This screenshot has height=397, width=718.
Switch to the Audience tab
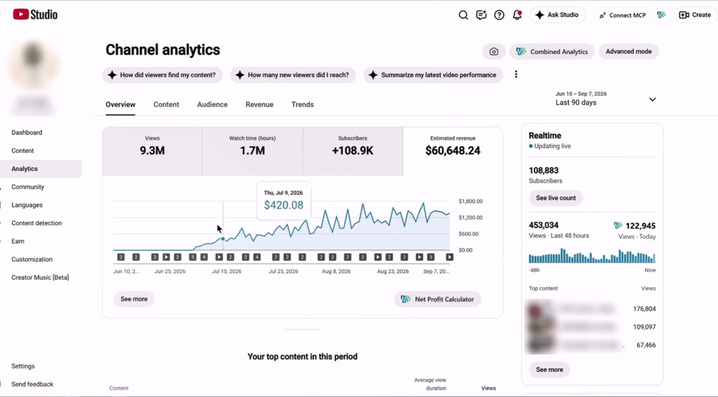213,104
